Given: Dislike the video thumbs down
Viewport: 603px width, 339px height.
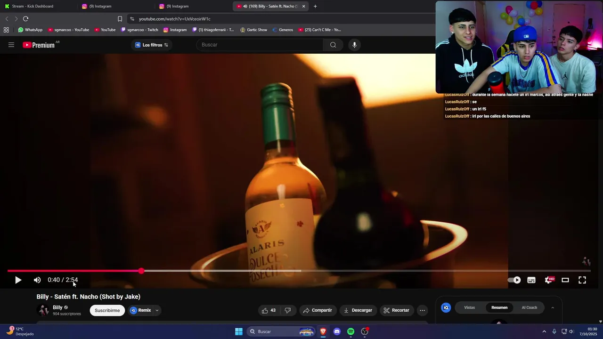Looking at the screenshot, I should tap(287, 310).
